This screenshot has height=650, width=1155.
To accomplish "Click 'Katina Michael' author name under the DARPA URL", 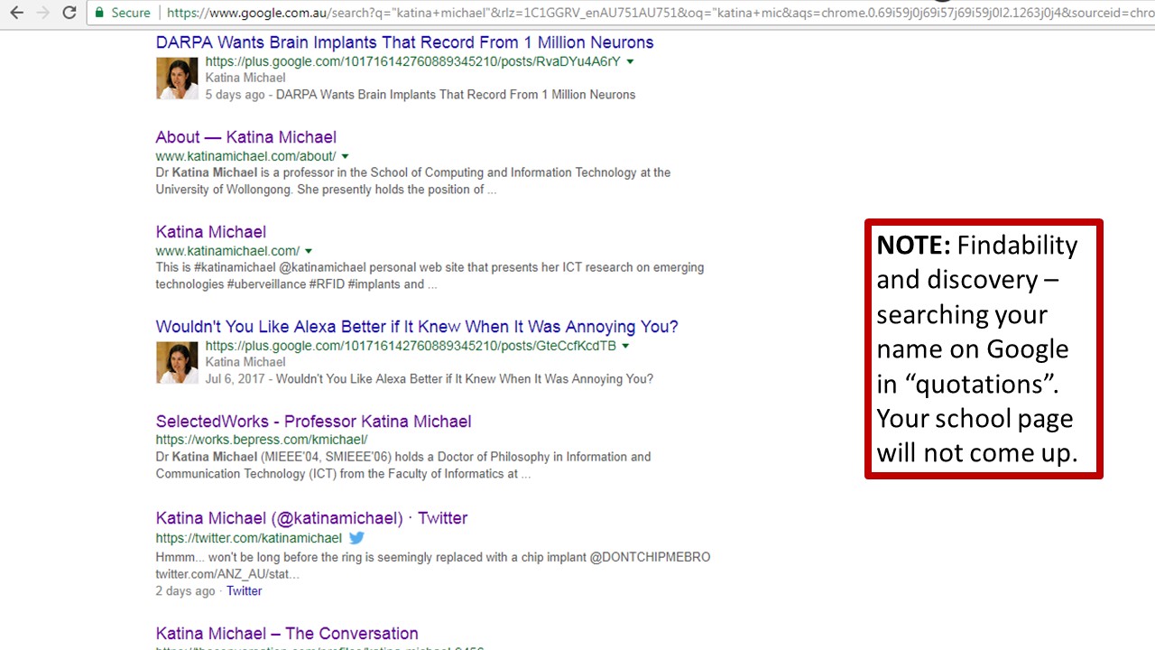I will tap(245, 78).
